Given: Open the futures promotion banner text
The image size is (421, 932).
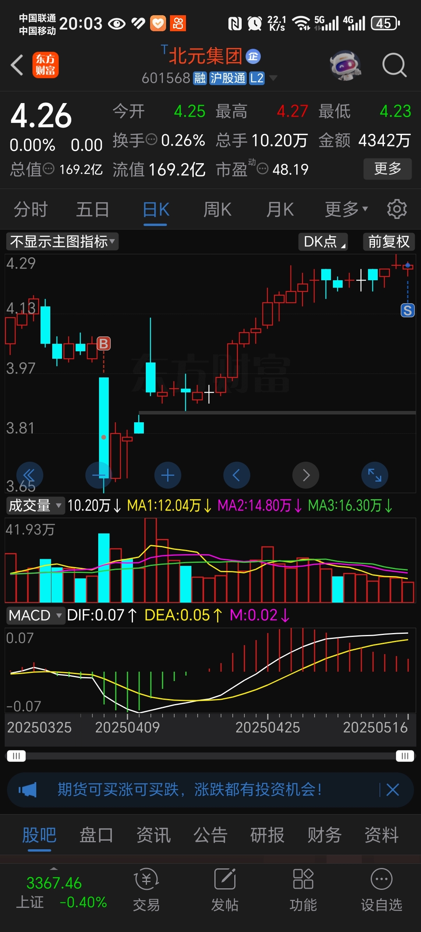Looking at the screenshot, I should (x=189, y=790).
